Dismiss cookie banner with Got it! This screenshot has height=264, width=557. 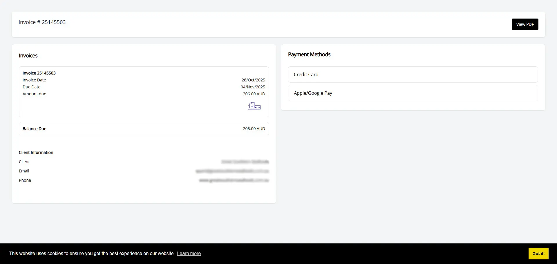(538, 254)
